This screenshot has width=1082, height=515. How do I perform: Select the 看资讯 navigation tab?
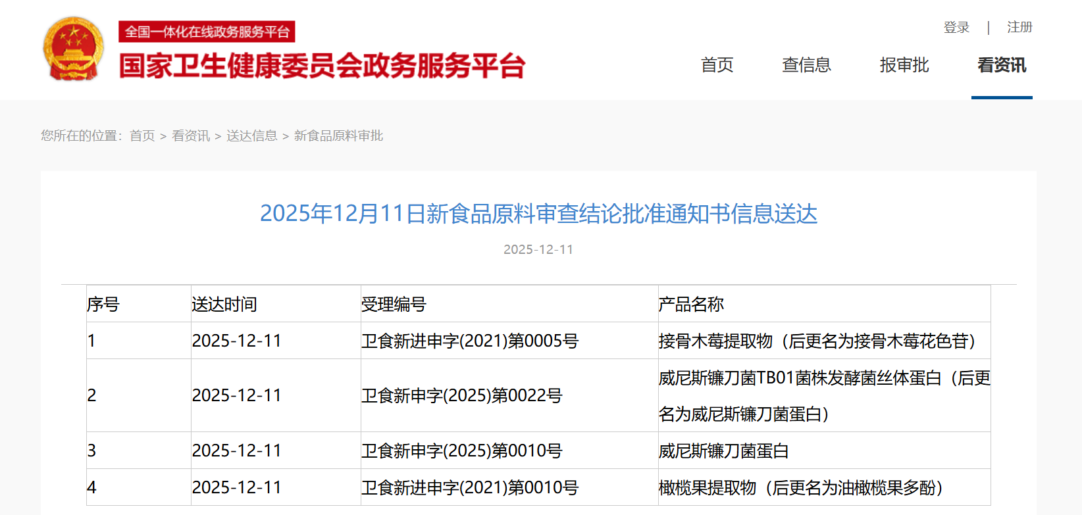coord(1001,65)
